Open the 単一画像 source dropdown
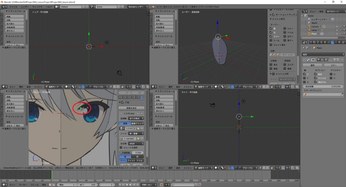 click(136, 133)
